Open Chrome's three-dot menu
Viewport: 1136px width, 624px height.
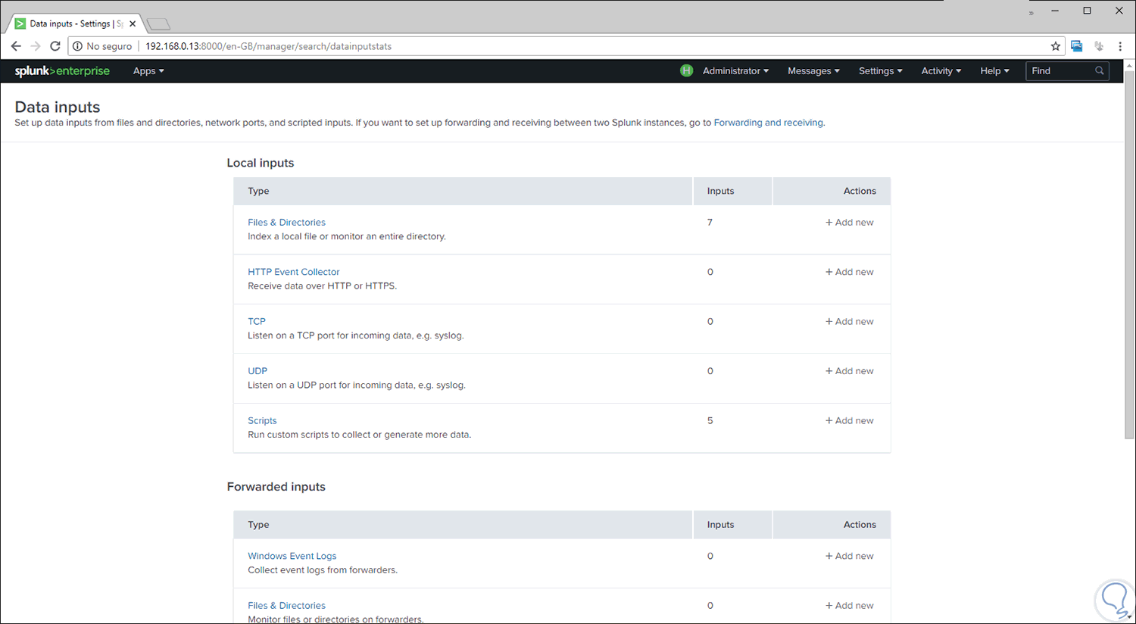tap(1121, 45)
